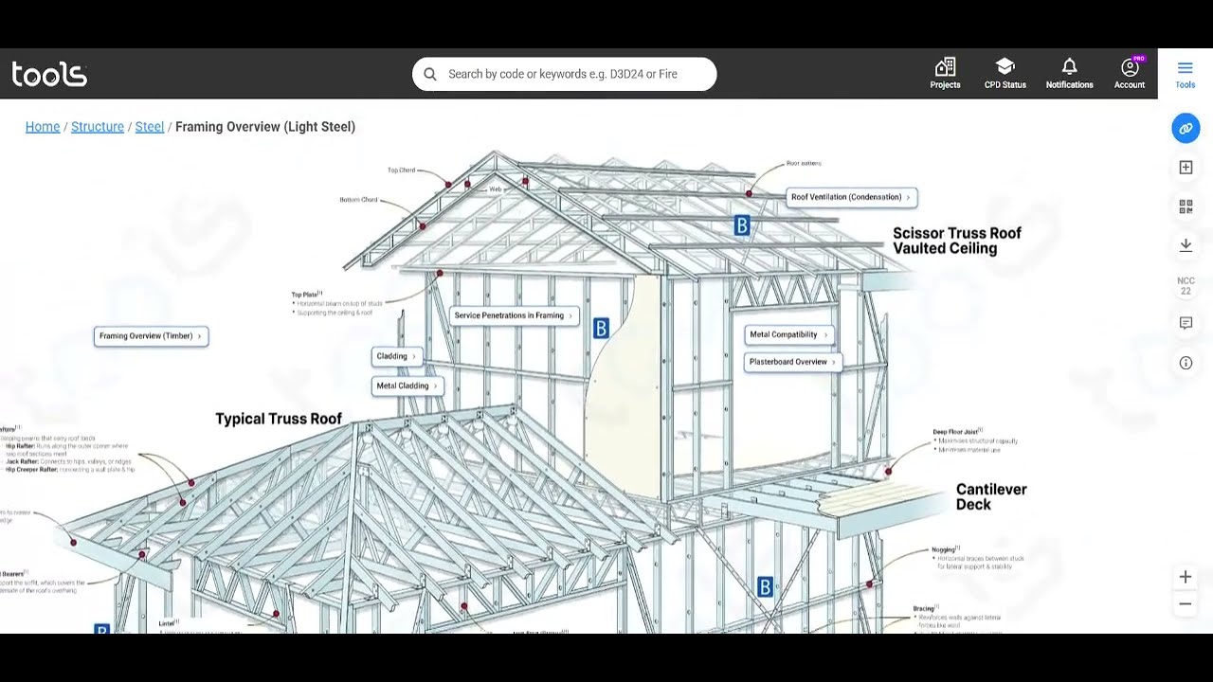The image size is (1213, 682).
Task: Show the QR code icon
Action: pos(1186,206)
